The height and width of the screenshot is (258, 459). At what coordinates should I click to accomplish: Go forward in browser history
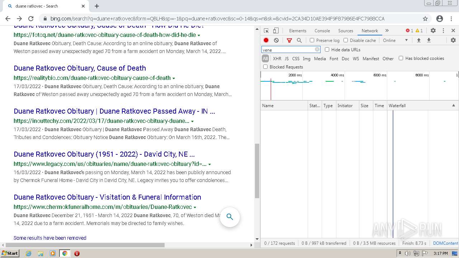pos(19,19)
